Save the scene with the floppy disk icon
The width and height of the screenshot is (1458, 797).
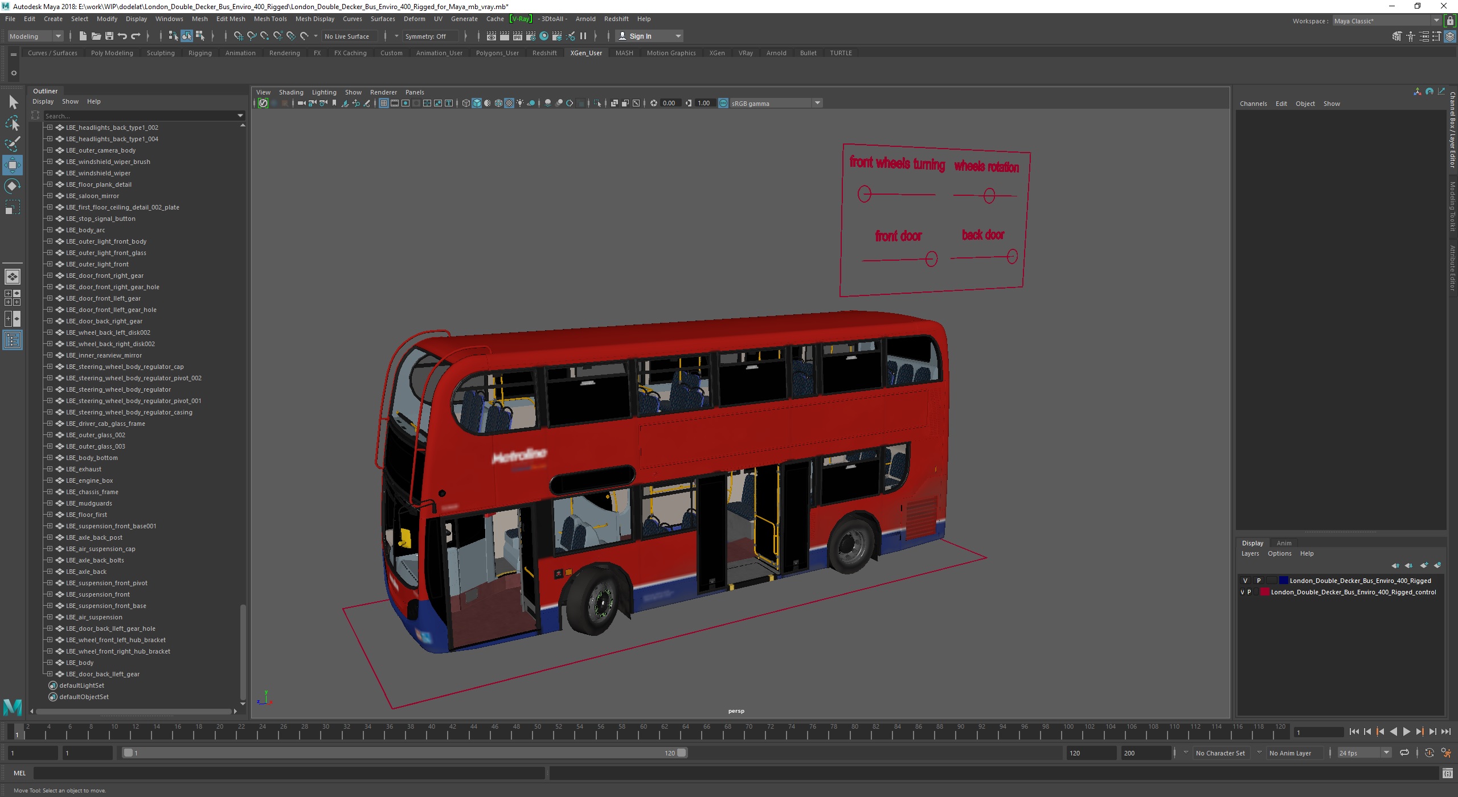click(x=109, y=36)
